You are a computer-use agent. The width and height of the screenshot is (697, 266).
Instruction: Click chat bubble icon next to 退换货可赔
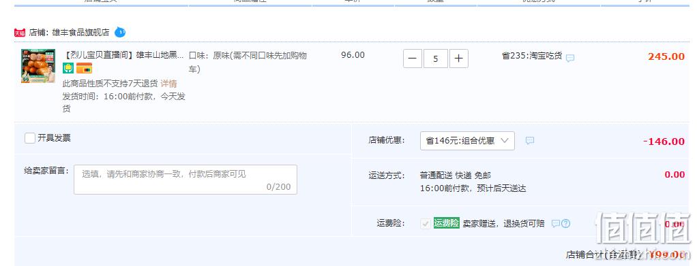tap(555, 223)
